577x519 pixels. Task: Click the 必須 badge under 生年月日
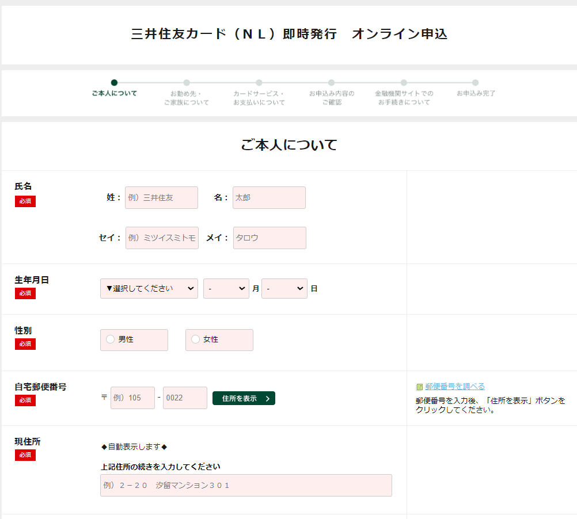25,293
